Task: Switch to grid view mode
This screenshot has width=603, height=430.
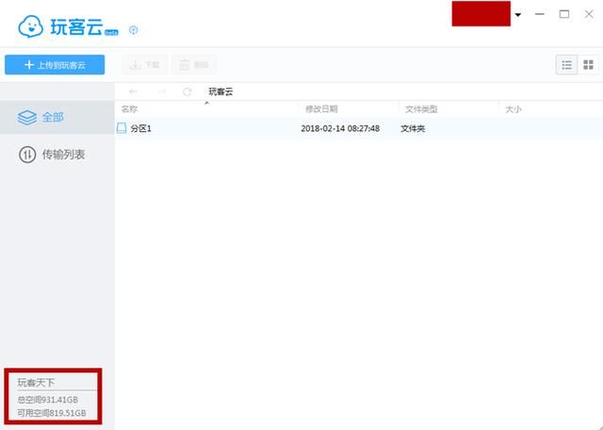Action: (588, 65)
